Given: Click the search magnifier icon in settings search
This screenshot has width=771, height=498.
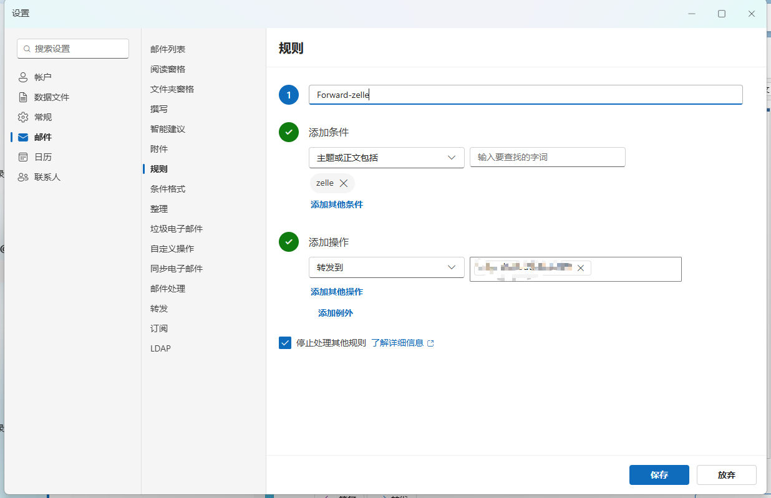Looking at the screenshot, I should (27, 49).
